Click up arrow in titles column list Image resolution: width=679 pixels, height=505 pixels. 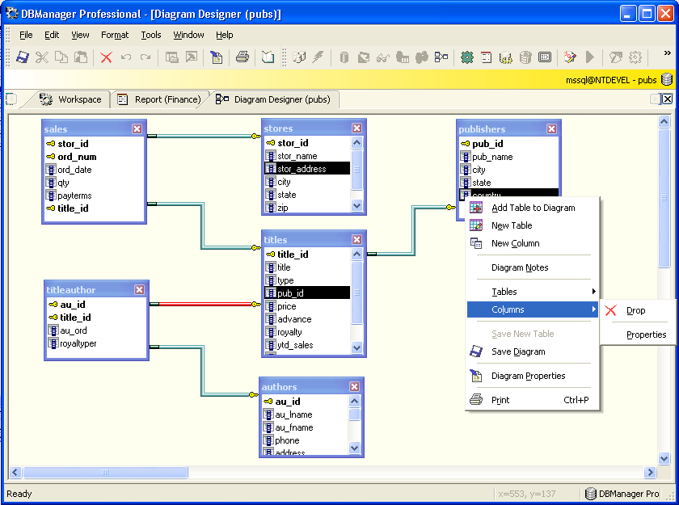pos(356,254)
